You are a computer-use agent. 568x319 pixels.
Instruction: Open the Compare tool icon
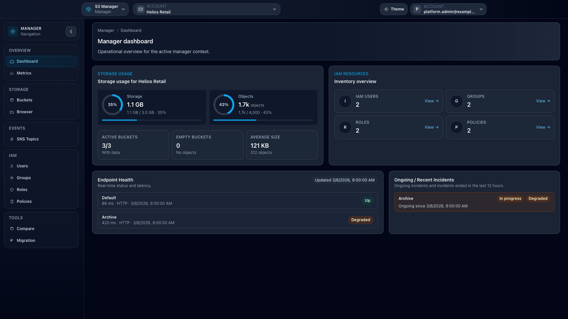(x=12, y=228)
